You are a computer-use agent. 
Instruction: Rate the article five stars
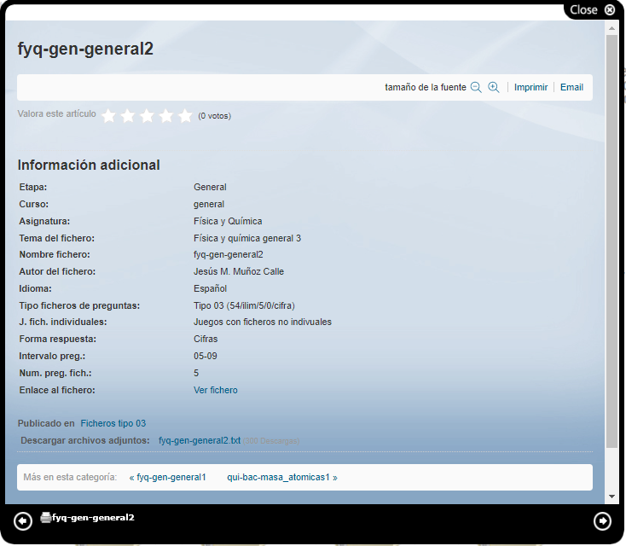click(x=185, y=116)
